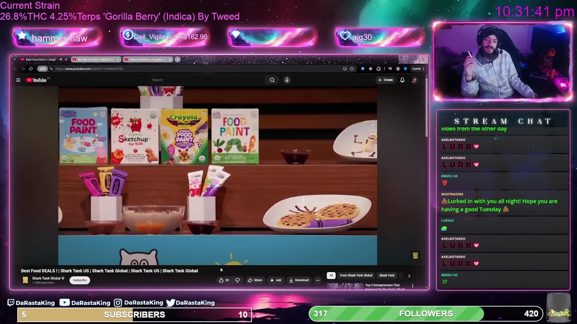This screenshot has height=324, width=577.
Task: Click the LURK24 username in stream chat
Action: coord(447,220)
